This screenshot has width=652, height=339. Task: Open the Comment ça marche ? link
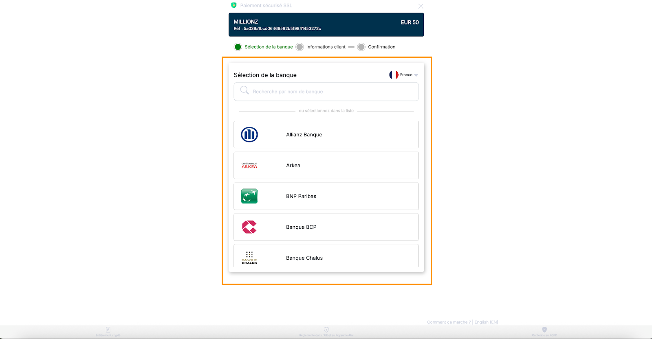(449, 322)
